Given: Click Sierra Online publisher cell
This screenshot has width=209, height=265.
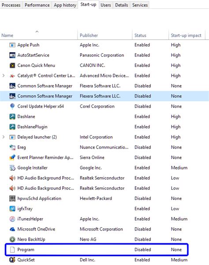Looking at the screenshot, I should coord(92,157).
